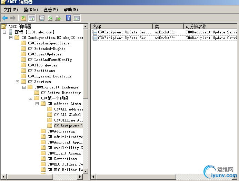Click the Back arrow toolbar icon
The width and height of the screenshot is (239, 181).
pos(5,18)
